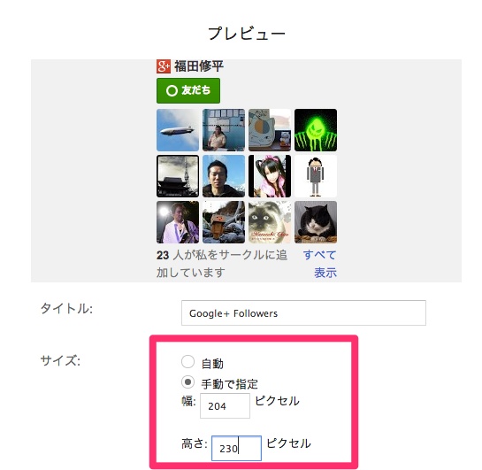This screenshot has width=482, height=470.
Task: Click the Google+ logo icon
Action: pyautogui.click(x=164, y=66)
